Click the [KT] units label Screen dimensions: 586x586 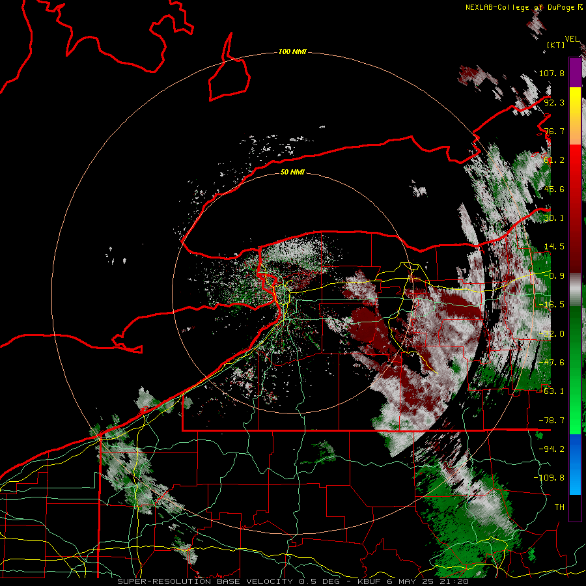[x=556, y=45]
